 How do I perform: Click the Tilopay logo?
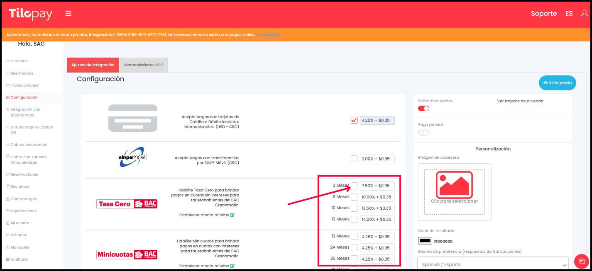[x=31, y=14]
